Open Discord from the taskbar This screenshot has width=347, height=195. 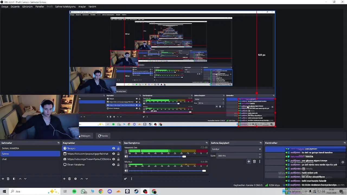click(x=110, y=191)
